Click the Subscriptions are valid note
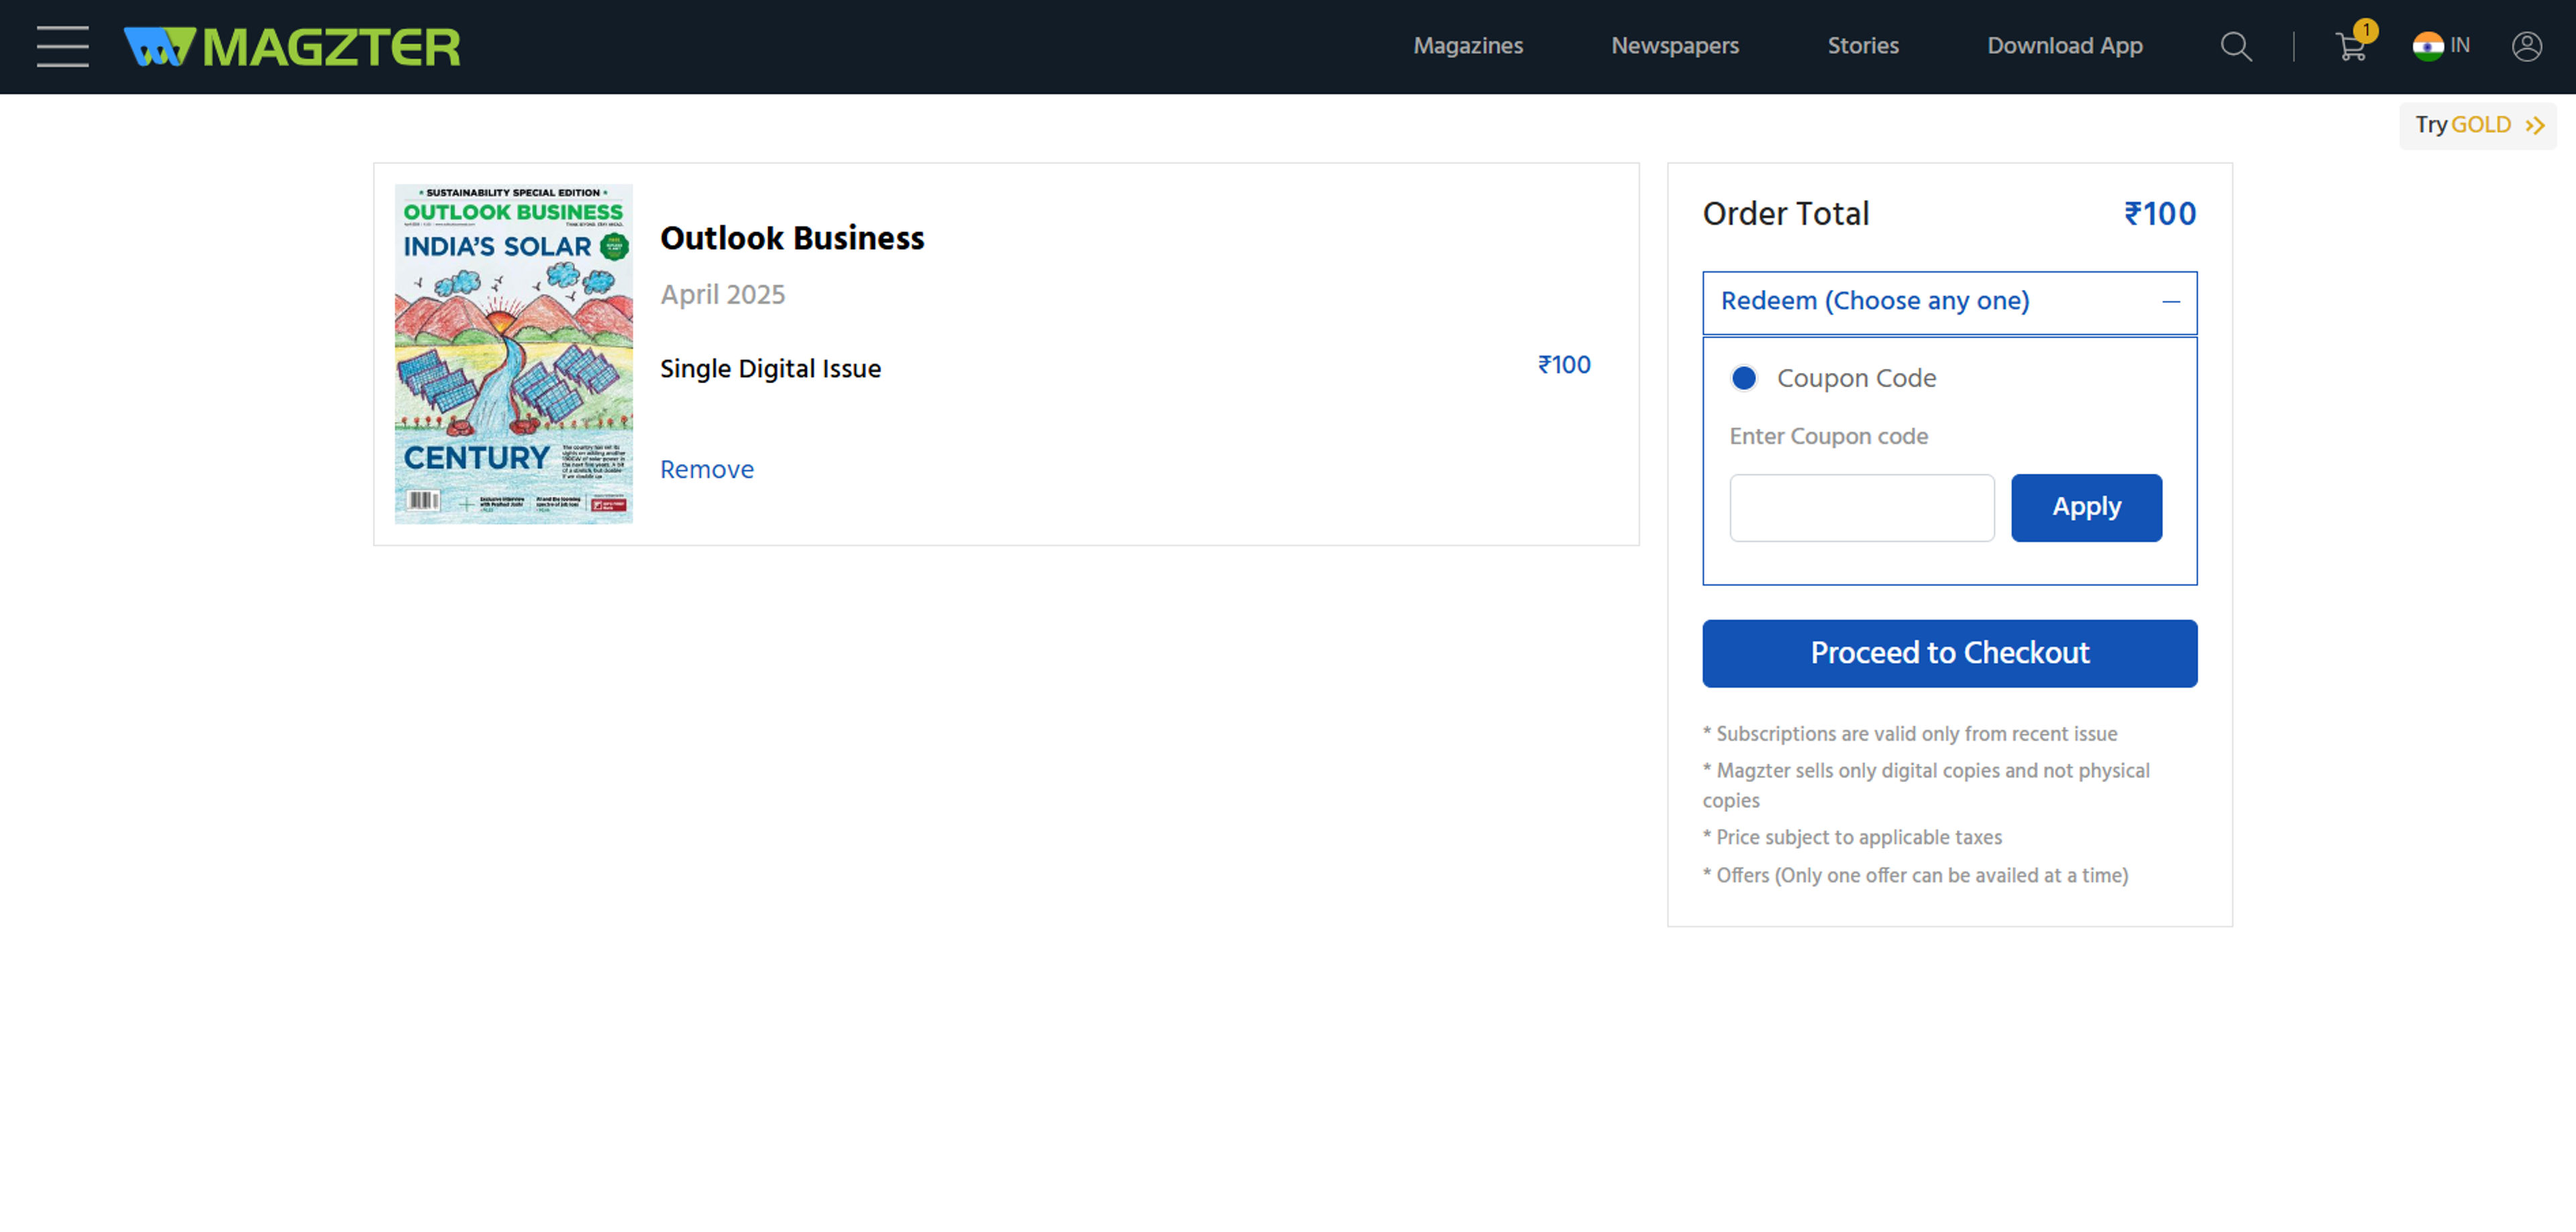 coord(1909,734)
